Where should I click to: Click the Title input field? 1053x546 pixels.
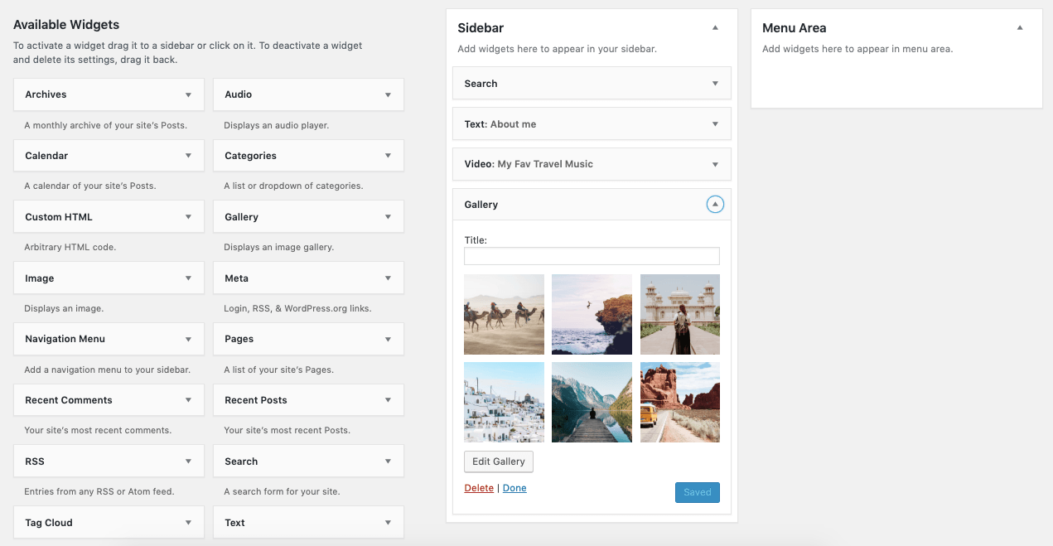[591, 255]
